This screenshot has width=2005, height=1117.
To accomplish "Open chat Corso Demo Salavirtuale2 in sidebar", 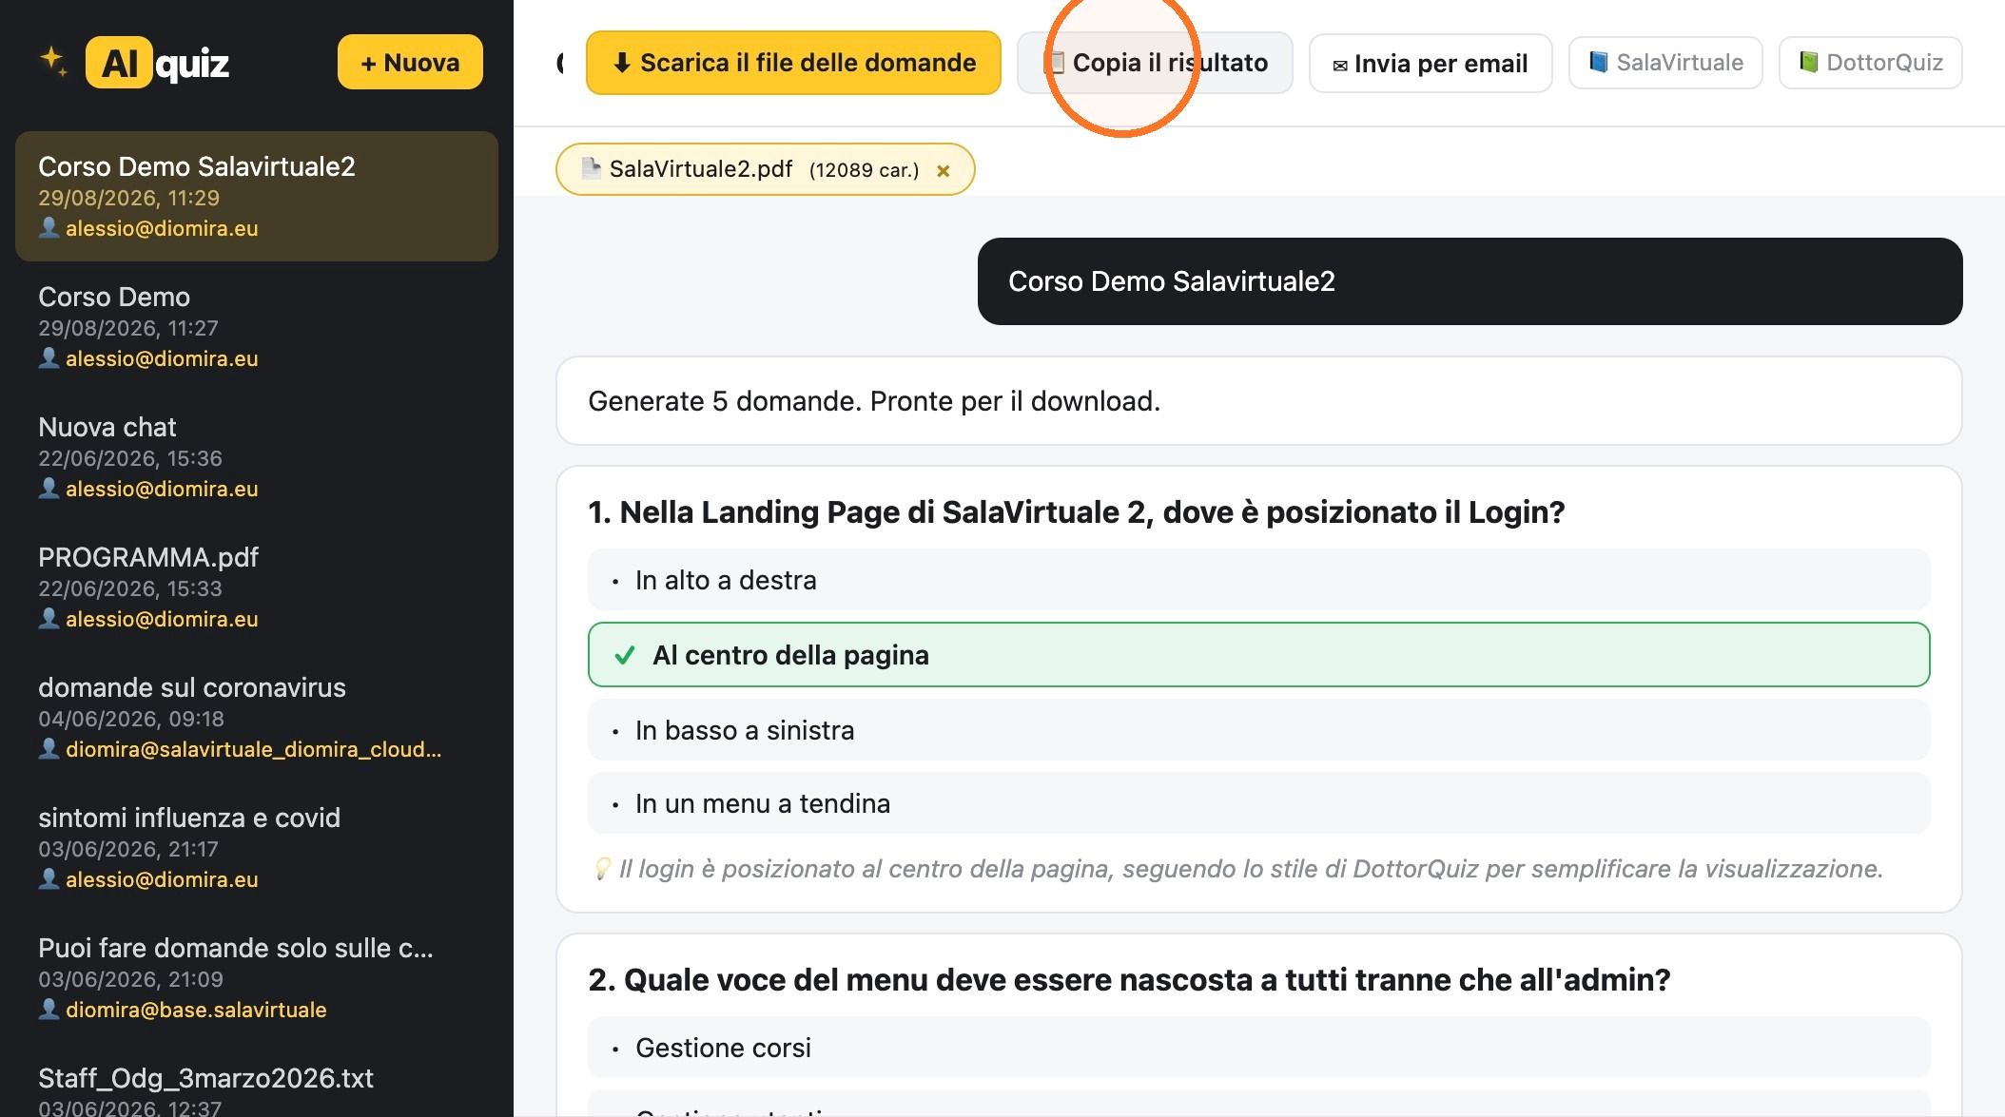I will pyautogui.click(x=257, y=196).
